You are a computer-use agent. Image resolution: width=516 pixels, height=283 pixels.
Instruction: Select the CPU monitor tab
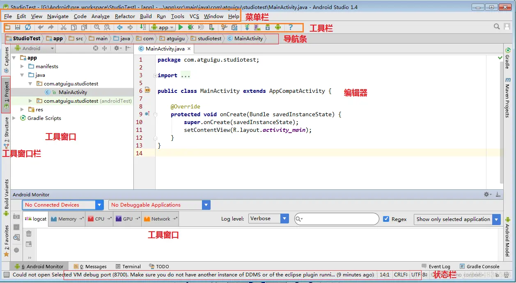click(99, 219)
